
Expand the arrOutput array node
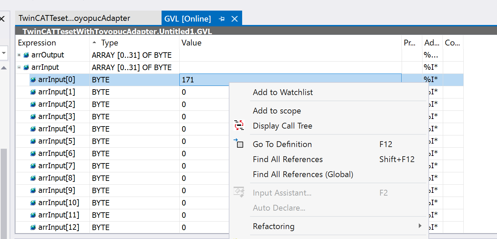click(19, 55)
